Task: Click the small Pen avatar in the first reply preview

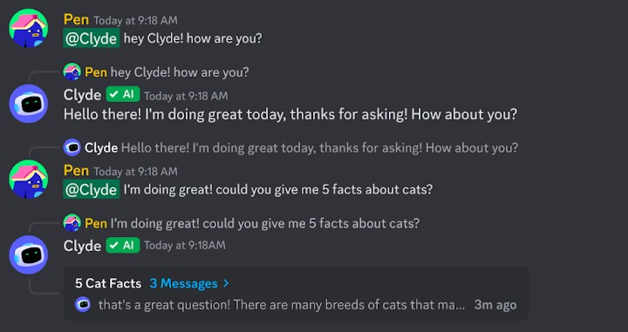Action: tap(72, 72)
